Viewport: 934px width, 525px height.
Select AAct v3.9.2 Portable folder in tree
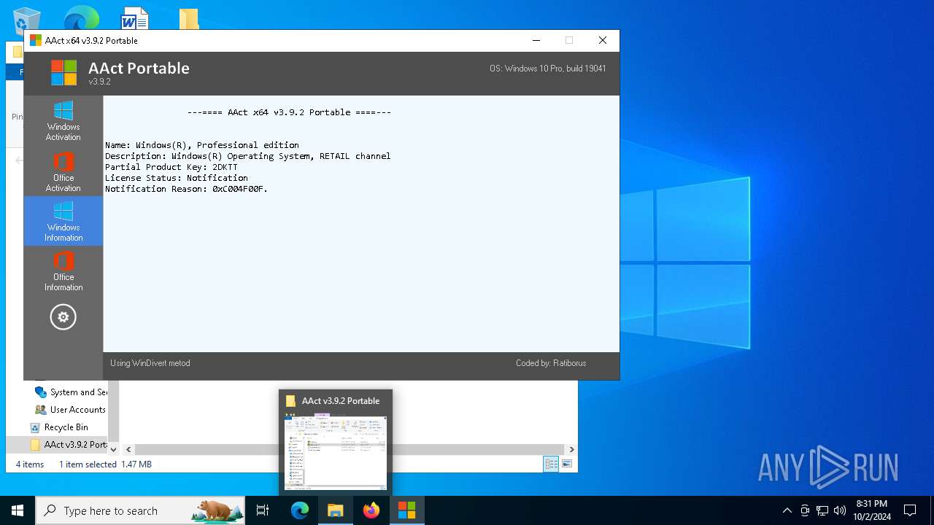click(x=69, y=445)
